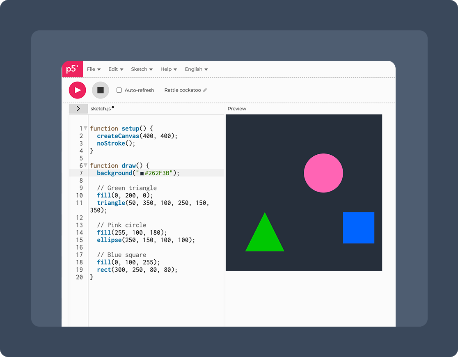Collapse the setup function fold arrow

tap(85, 128)
